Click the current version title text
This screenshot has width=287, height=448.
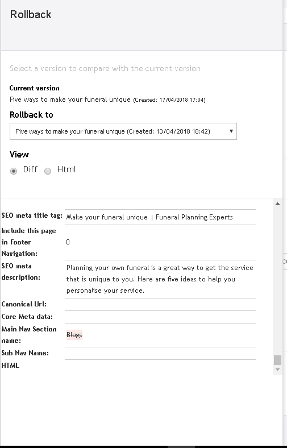tap(70, 99)
